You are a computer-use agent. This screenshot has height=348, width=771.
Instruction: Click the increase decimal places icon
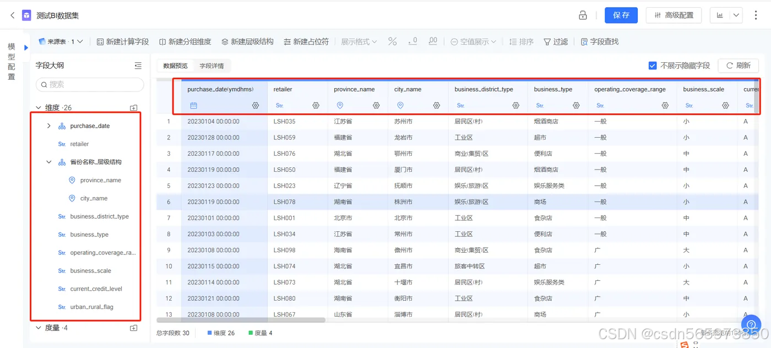(433, 42)
